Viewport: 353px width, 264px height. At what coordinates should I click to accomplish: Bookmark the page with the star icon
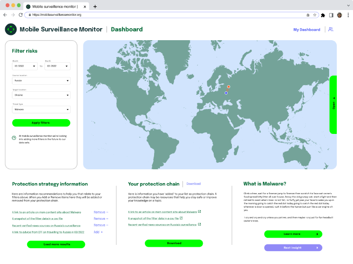[315, 15]
